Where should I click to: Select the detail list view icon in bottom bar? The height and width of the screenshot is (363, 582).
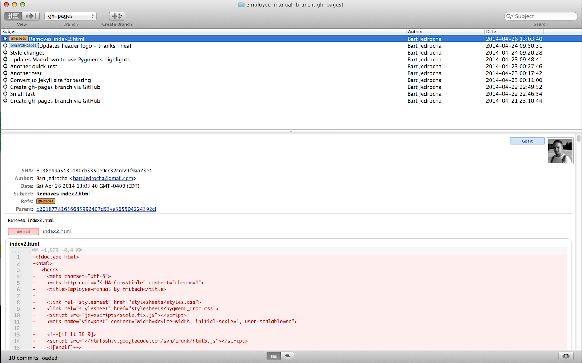click(274, 356)
